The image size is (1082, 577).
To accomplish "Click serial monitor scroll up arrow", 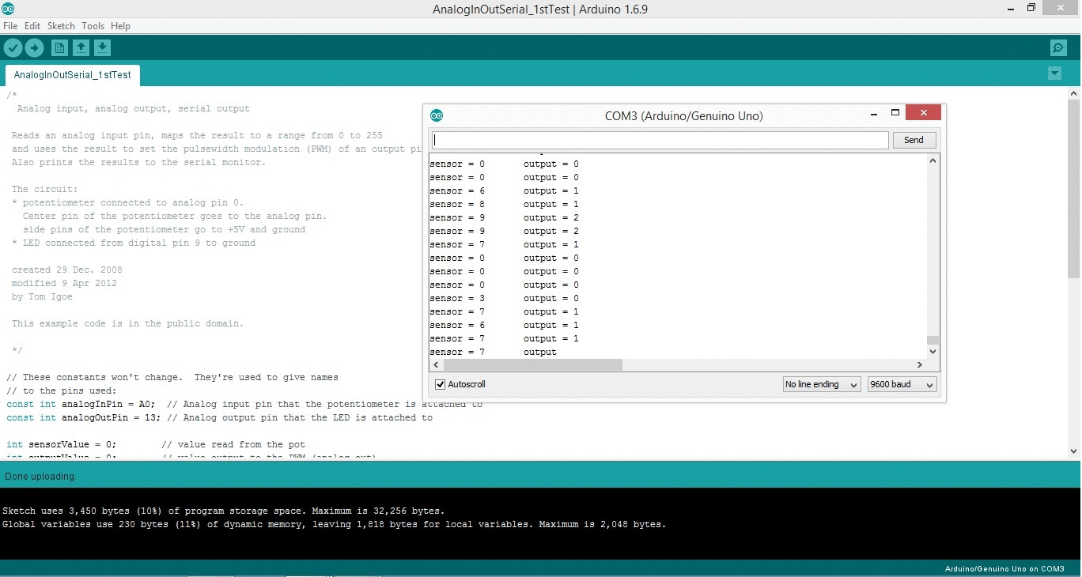I will coord(933,161).
